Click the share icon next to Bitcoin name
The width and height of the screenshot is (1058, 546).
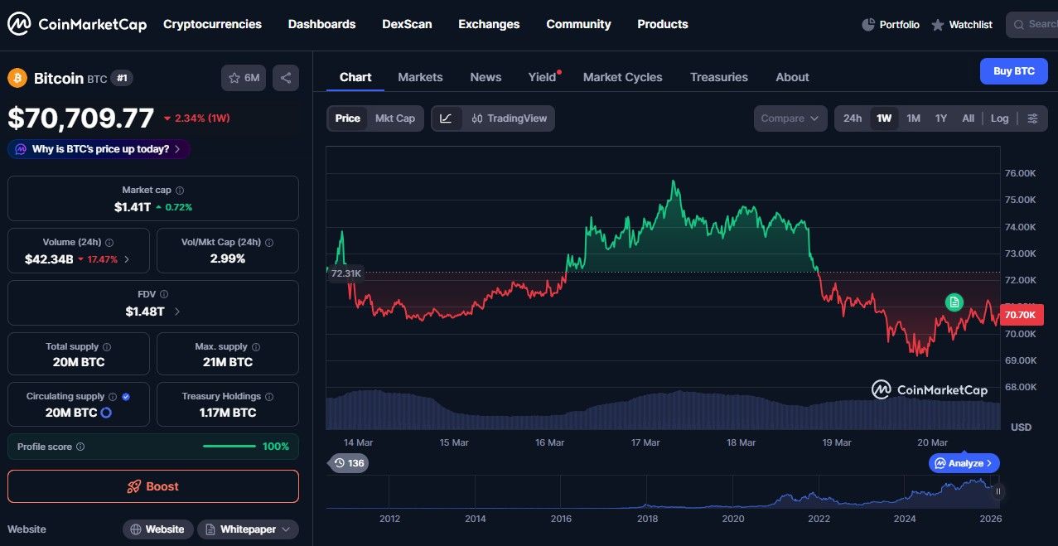[285, 77]
